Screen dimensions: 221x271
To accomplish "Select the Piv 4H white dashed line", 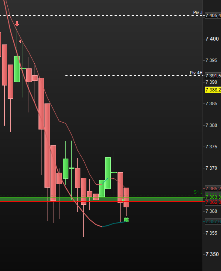I will [134, 76].
